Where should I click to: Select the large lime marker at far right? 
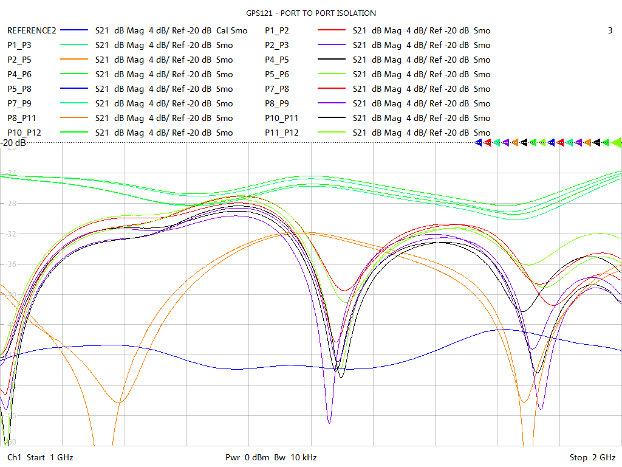(x=616, y=142)
